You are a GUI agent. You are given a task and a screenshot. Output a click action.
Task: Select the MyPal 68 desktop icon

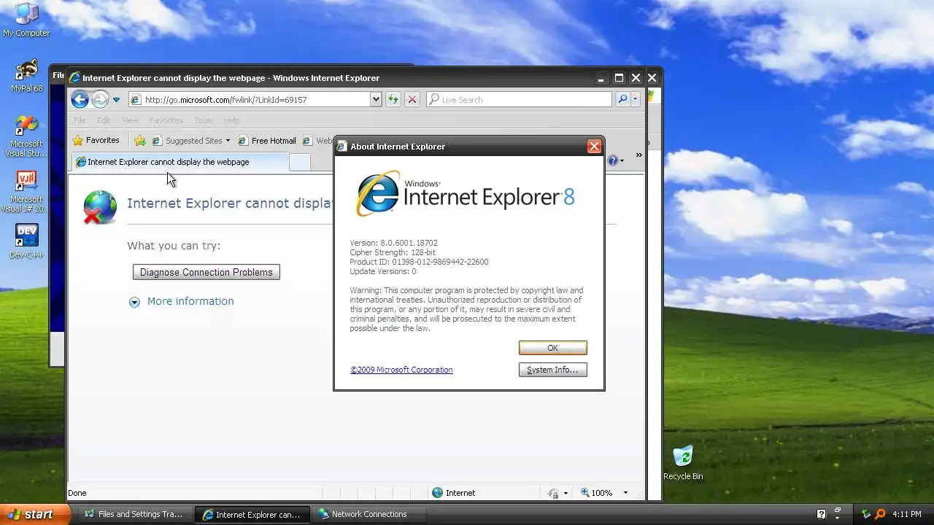26,75
